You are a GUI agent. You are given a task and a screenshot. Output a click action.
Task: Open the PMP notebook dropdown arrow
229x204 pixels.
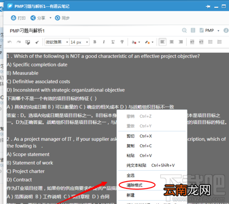(x=218, y=31)
